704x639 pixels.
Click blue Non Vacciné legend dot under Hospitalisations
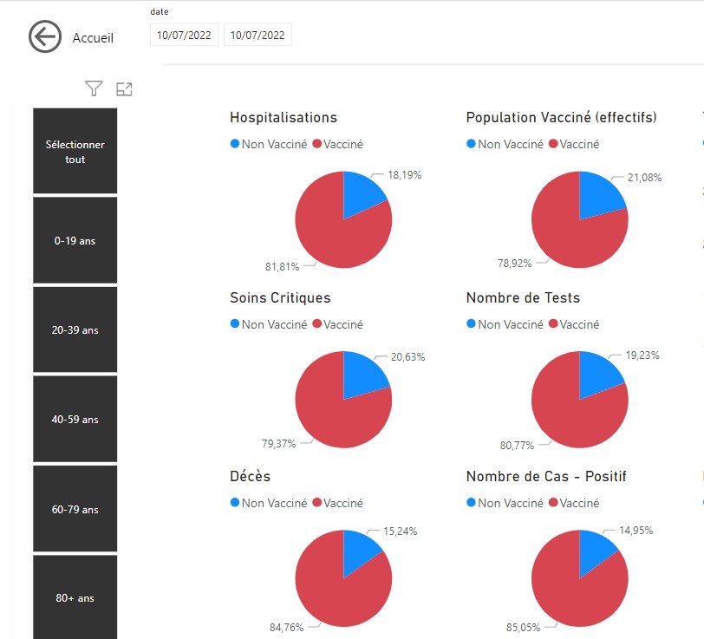coord(235,145)
